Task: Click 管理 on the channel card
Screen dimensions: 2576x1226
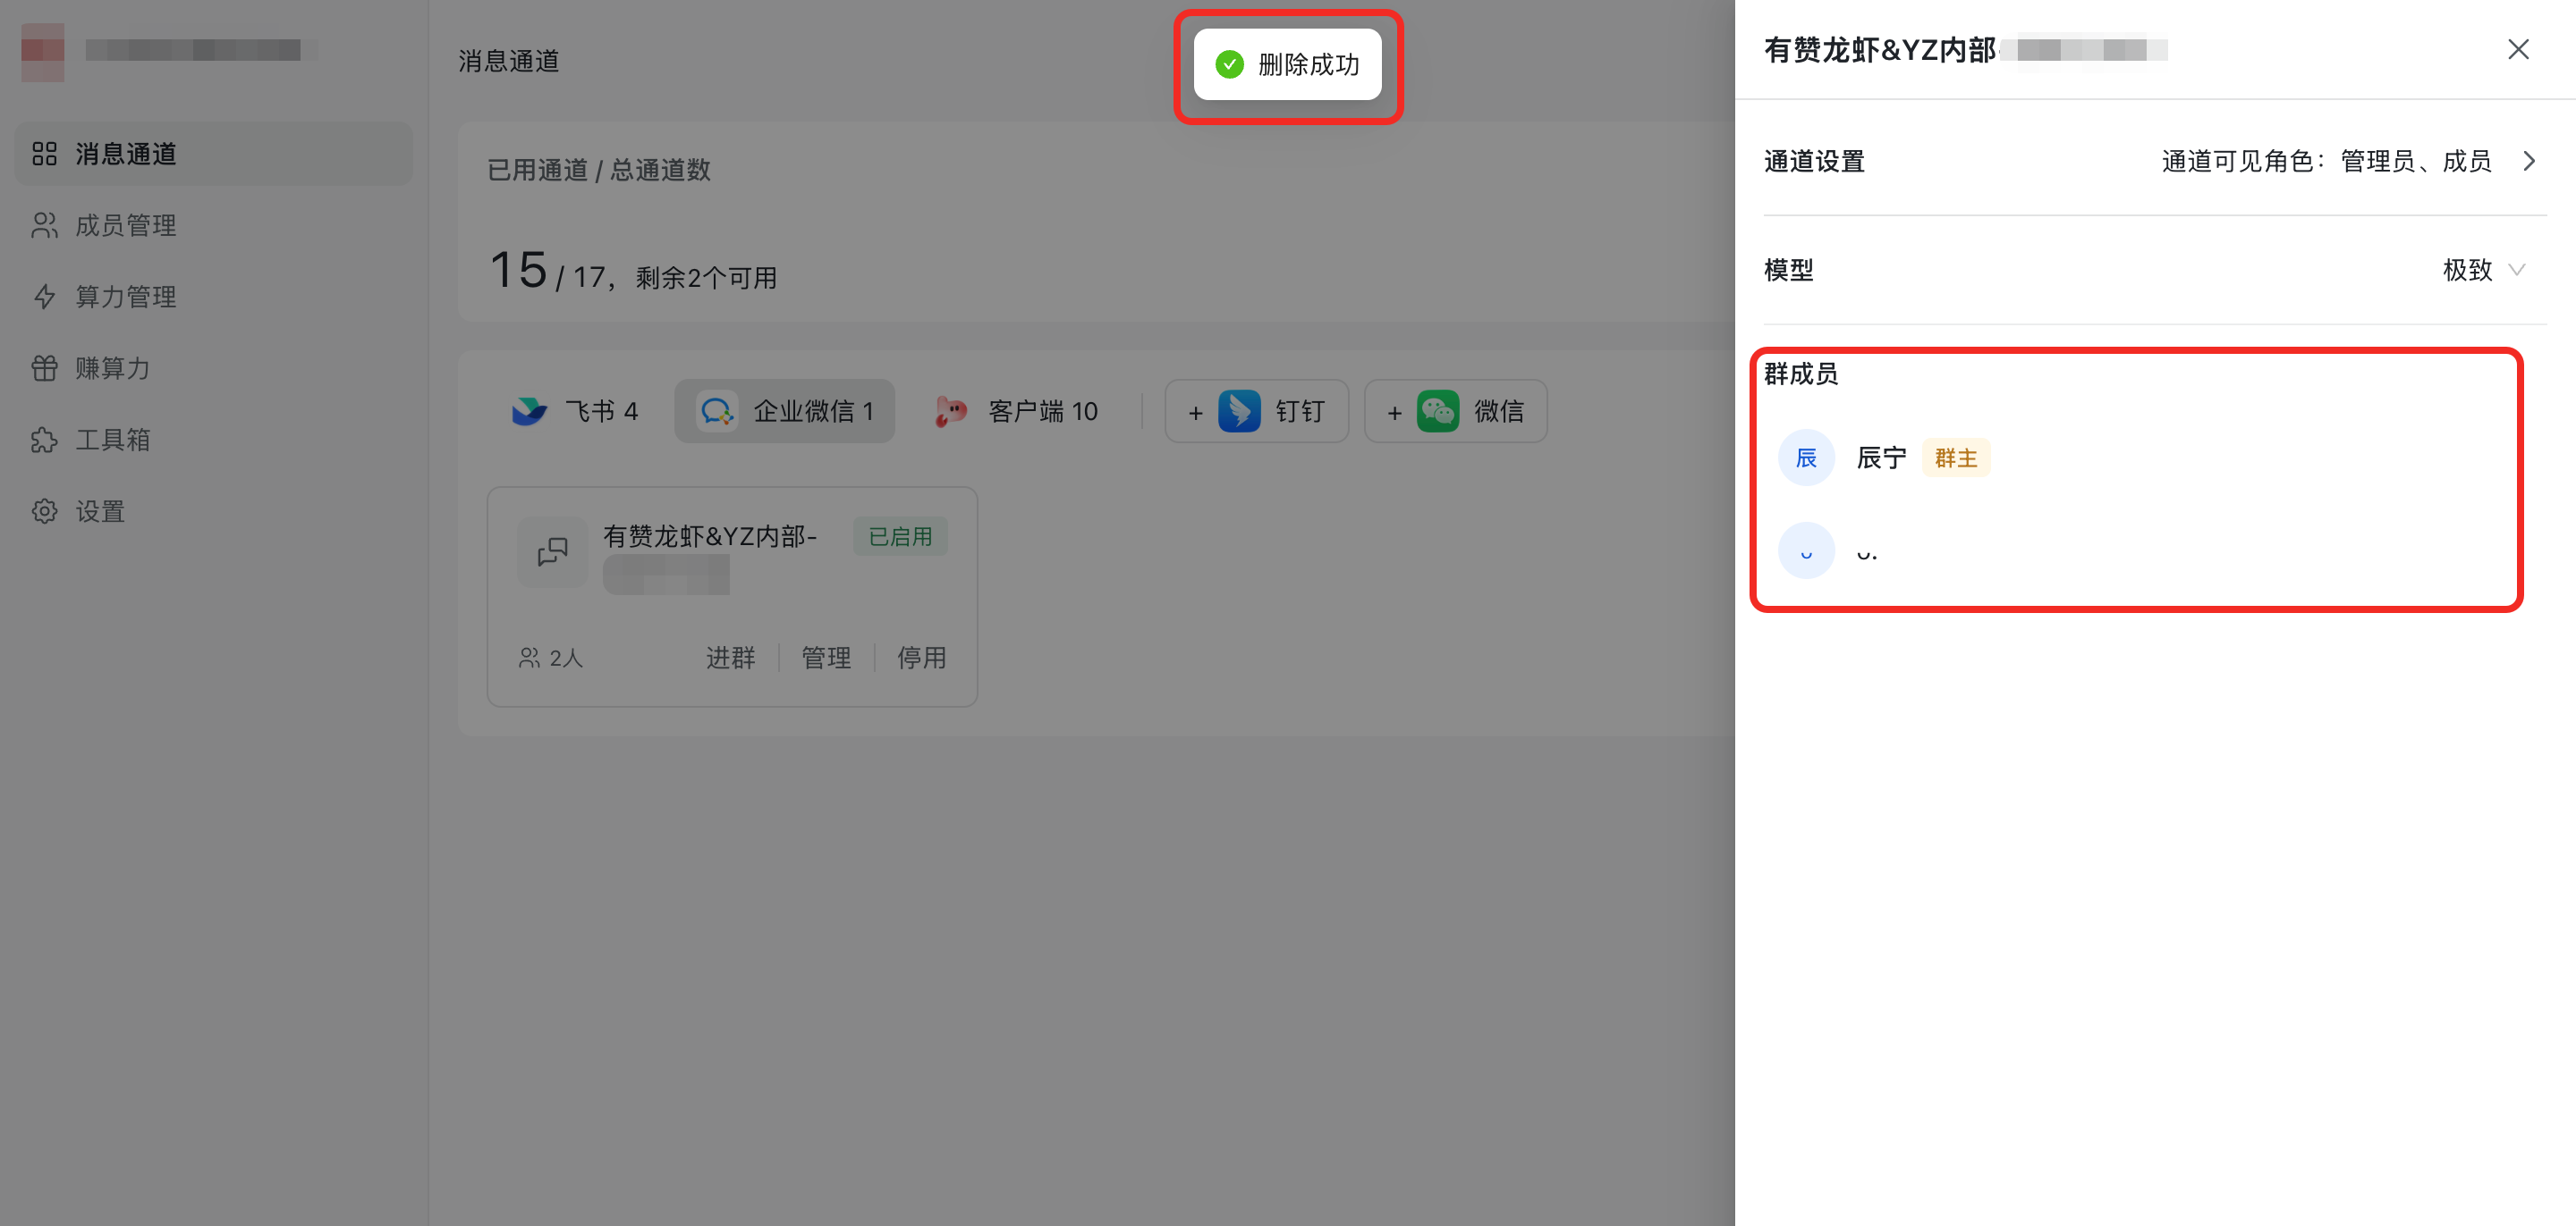Action: [826, 658]
